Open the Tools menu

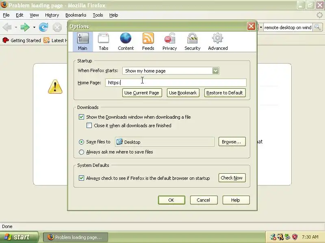click(98, 15)
